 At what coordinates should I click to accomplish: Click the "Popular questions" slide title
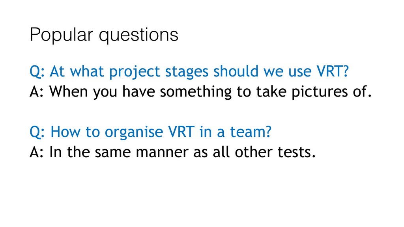[104, 35]
